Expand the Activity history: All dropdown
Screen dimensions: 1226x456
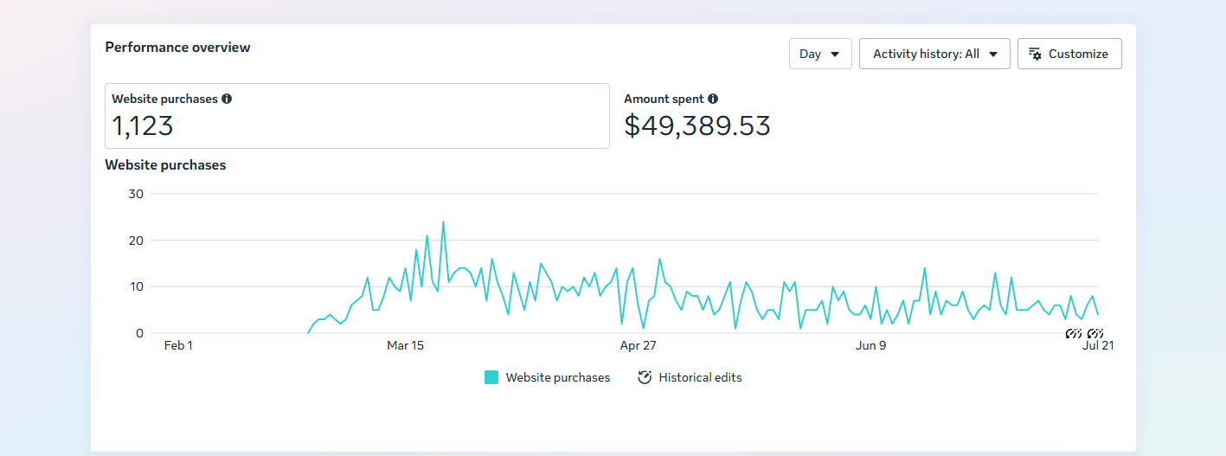pyautogui.click(x=934, y=54)
